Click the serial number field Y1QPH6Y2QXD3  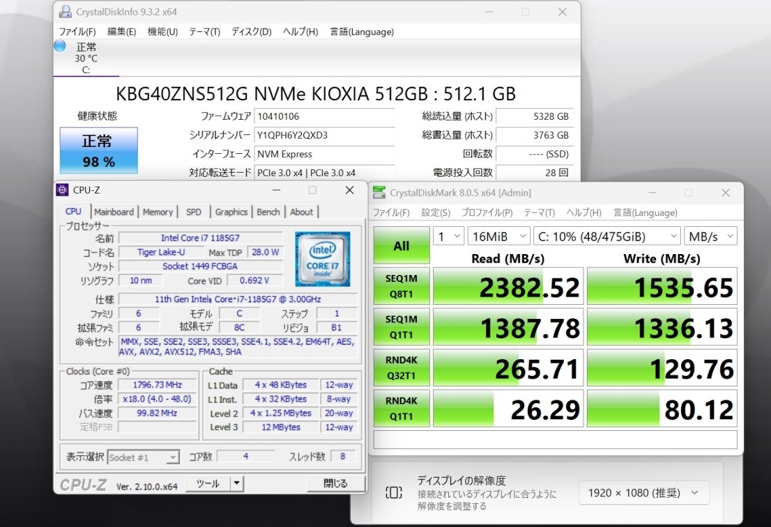click(325, 135)
